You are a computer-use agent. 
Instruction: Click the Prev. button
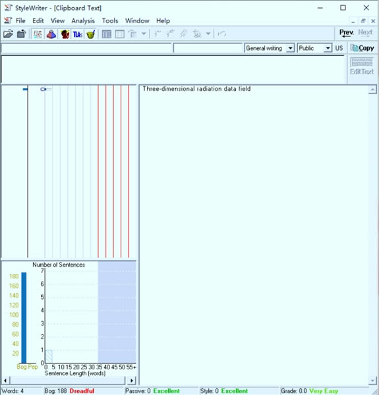click(347, 33)
